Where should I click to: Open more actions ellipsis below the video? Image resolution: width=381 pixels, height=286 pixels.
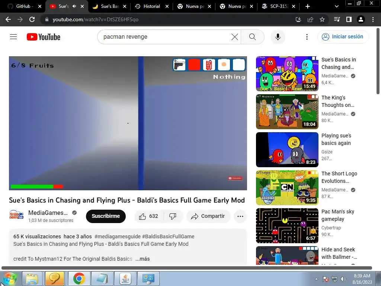pyautogui.click(x=240, y=216)
